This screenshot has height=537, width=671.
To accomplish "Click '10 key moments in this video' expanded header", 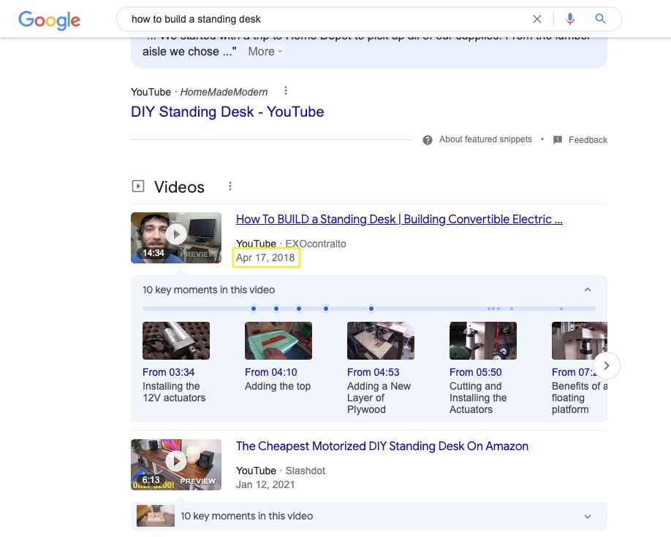I will 209,290.
